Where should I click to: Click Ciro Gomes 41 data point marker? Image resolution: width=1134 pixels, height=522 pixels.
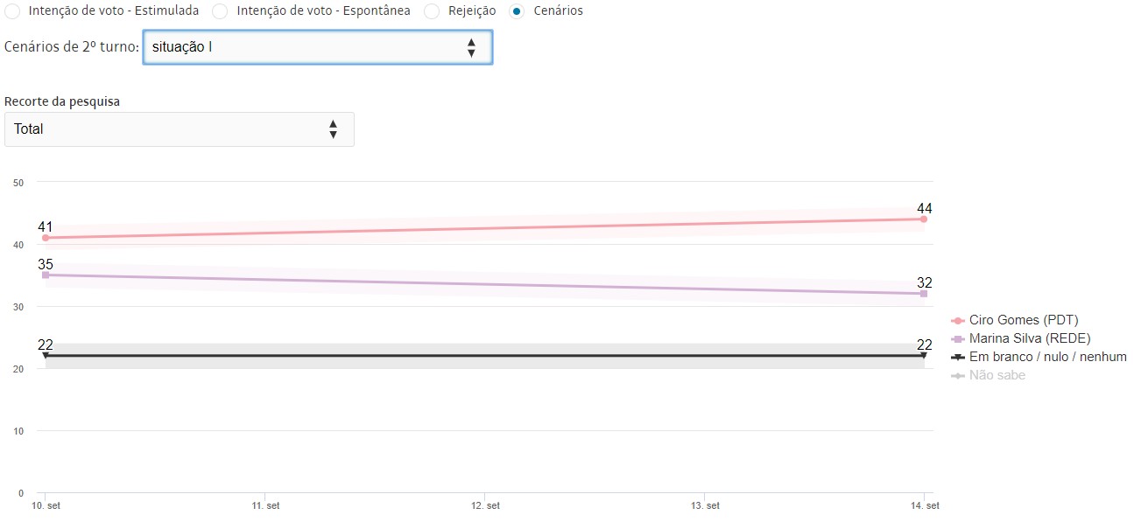tap(46, 238)
